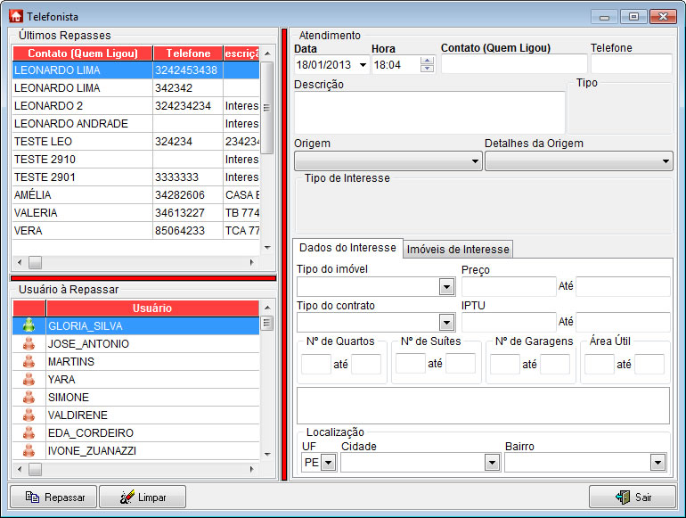Open the Tipo do imóvel dropdown
This screenshot has width=686, height=518.
376,287
